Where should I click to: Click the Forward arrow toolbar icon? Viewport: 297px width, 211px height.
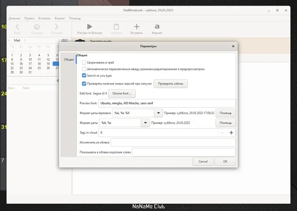56,27
